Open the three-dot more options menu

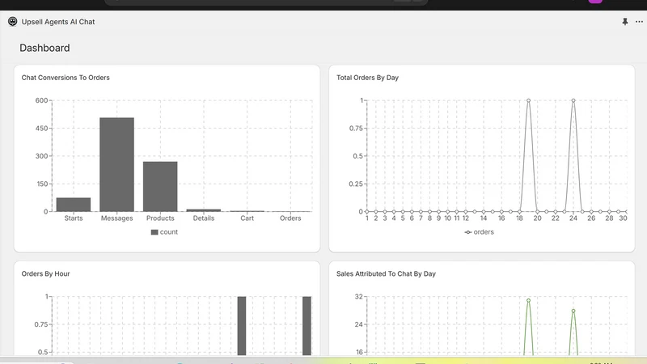(x=639, y=22)
